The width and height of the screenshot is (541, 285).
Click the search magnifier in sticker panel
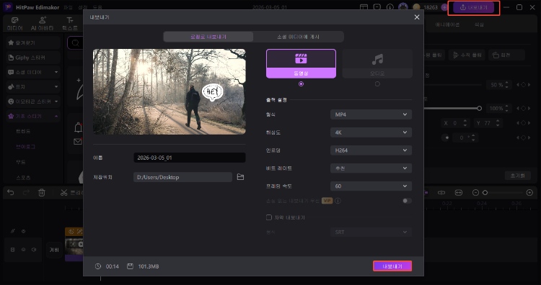tap(75, 43)
